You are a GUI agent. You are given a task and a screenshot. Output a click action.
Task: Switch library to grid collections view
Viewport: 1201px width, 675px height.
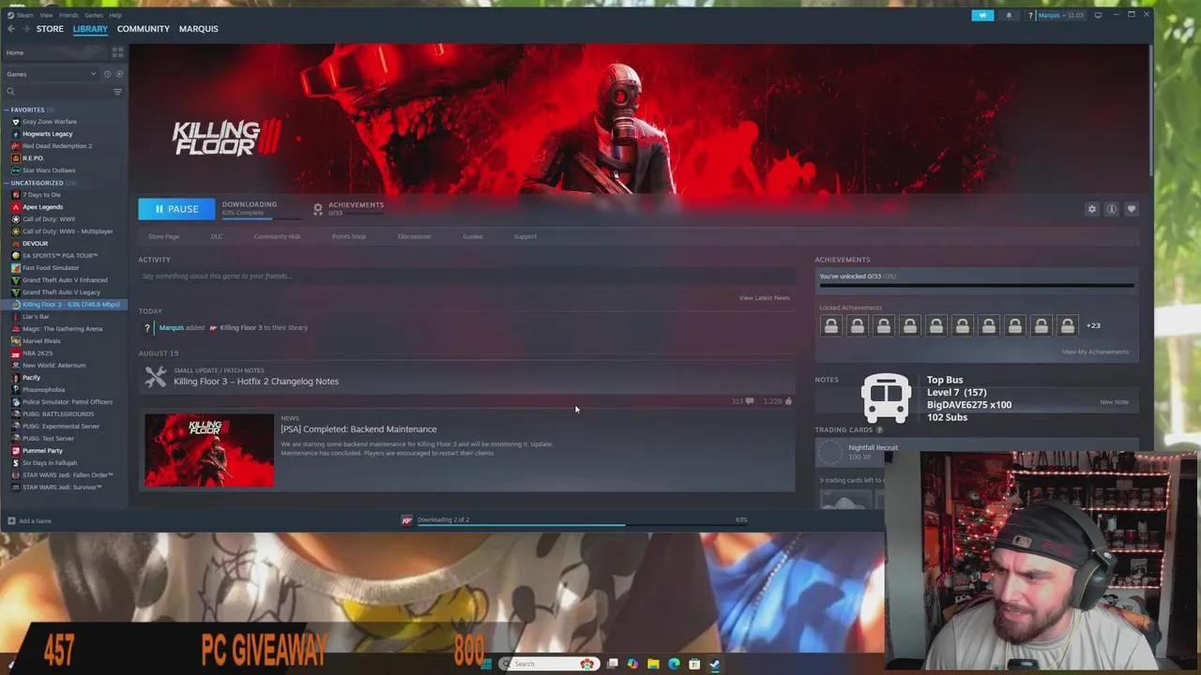(117, 52)
